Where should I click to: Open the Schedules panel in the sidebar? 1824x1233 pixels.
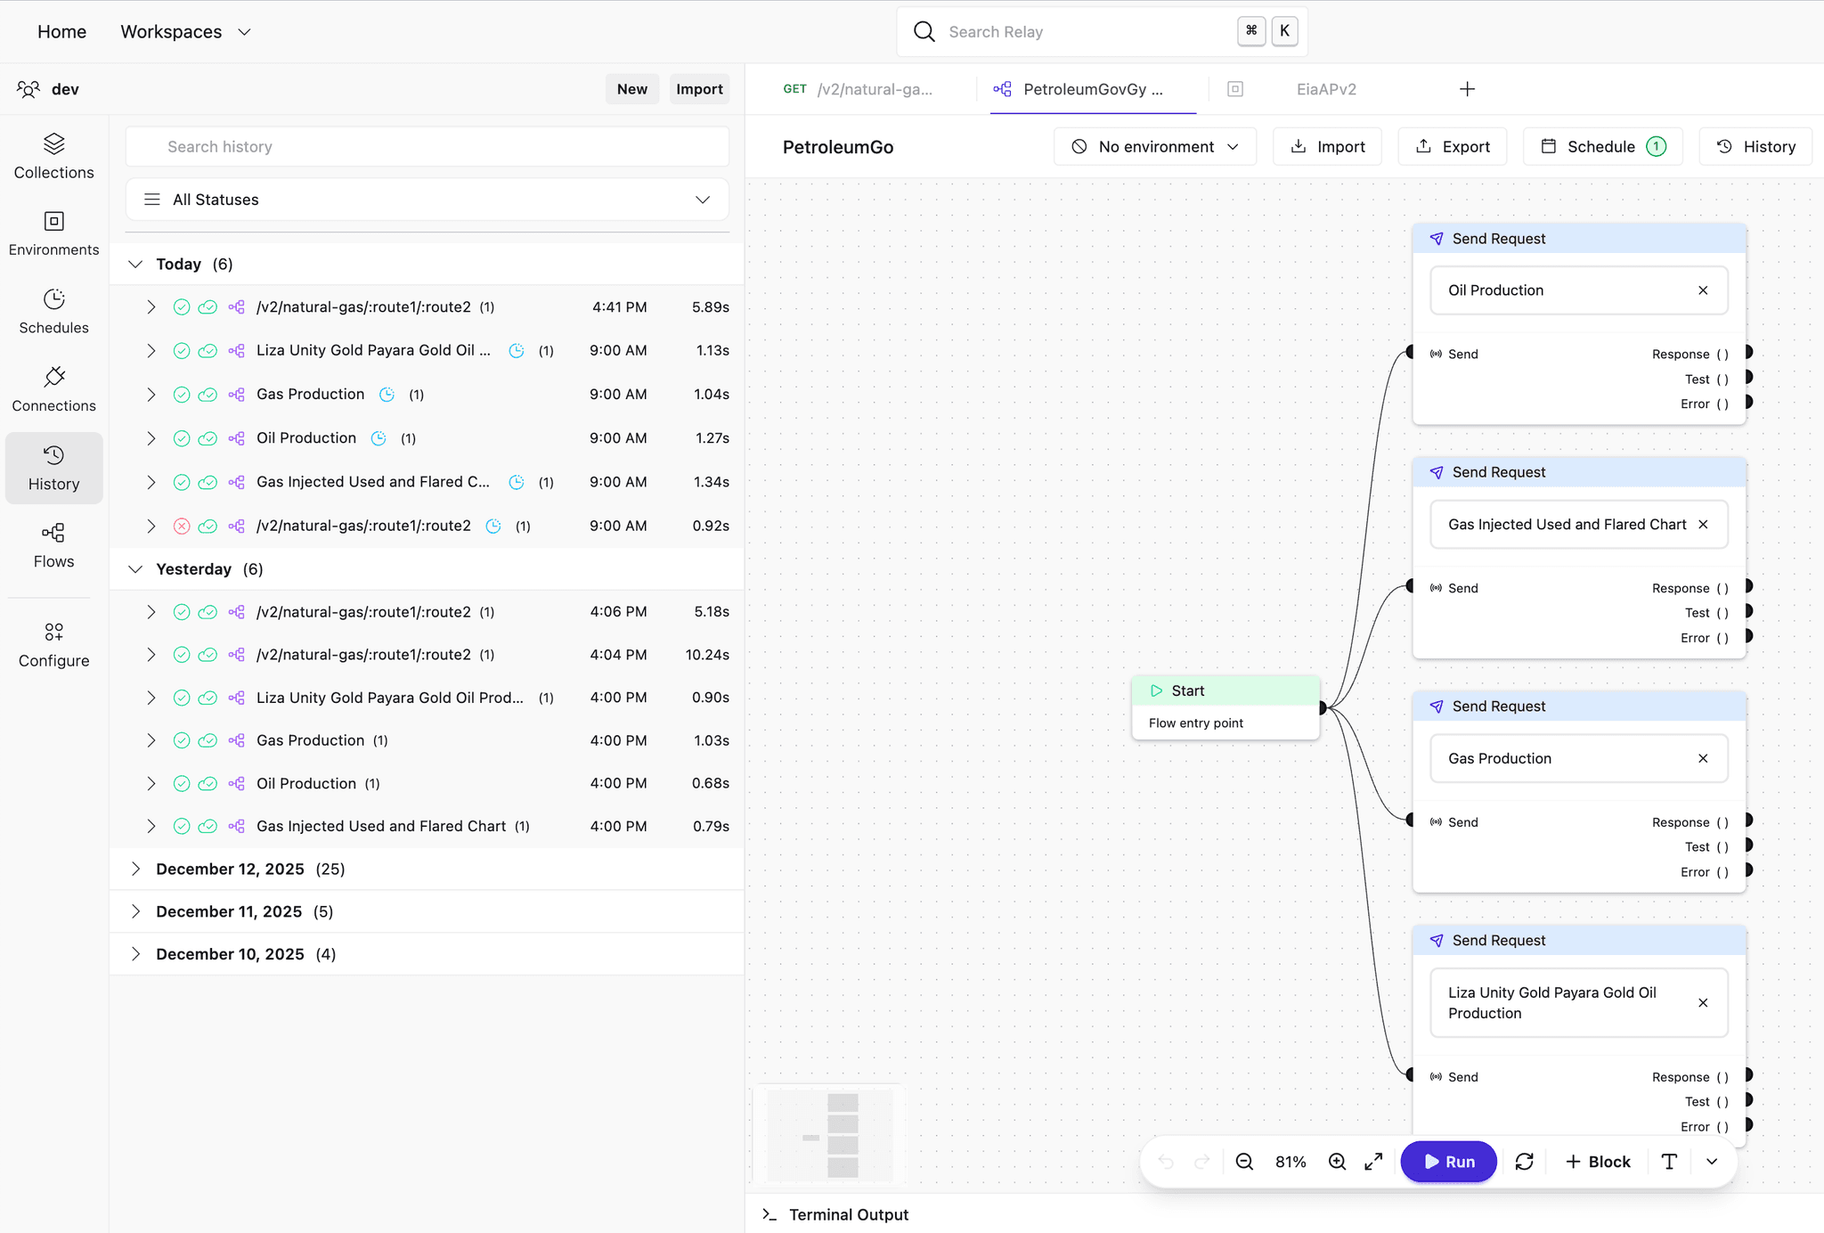click(53, 310)
